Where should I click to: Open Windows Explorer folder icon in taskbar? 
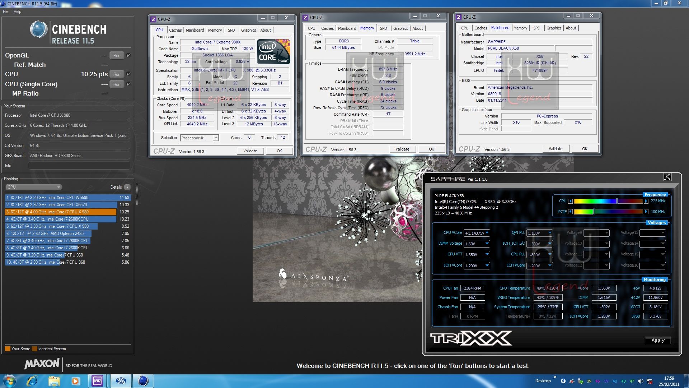pyautogui.click(x=54, y=381)
